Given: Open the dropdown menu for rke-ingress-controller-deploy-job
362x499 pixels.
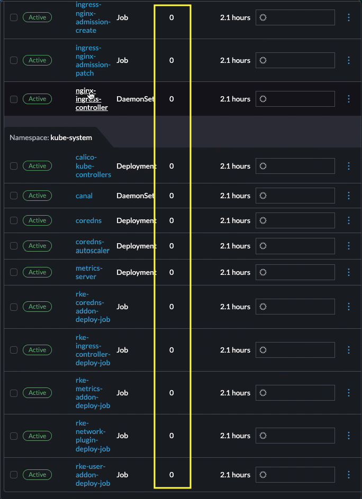Looking at the screenshot, I should [349, 349].
